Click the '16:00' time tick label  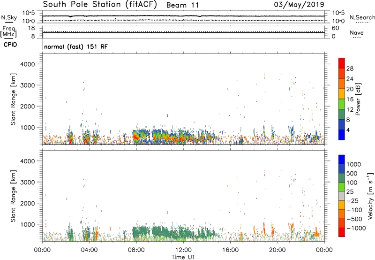pos(230,250)
